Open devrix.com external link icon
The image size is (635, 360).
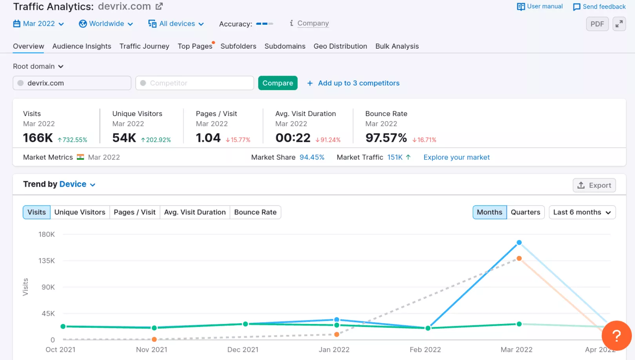click(159, 6)
